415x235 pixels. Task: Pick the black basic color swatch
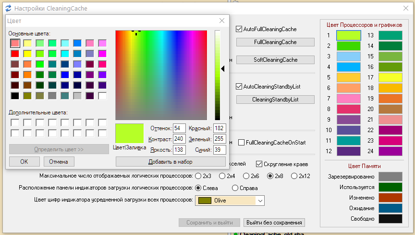pos(15,96)
